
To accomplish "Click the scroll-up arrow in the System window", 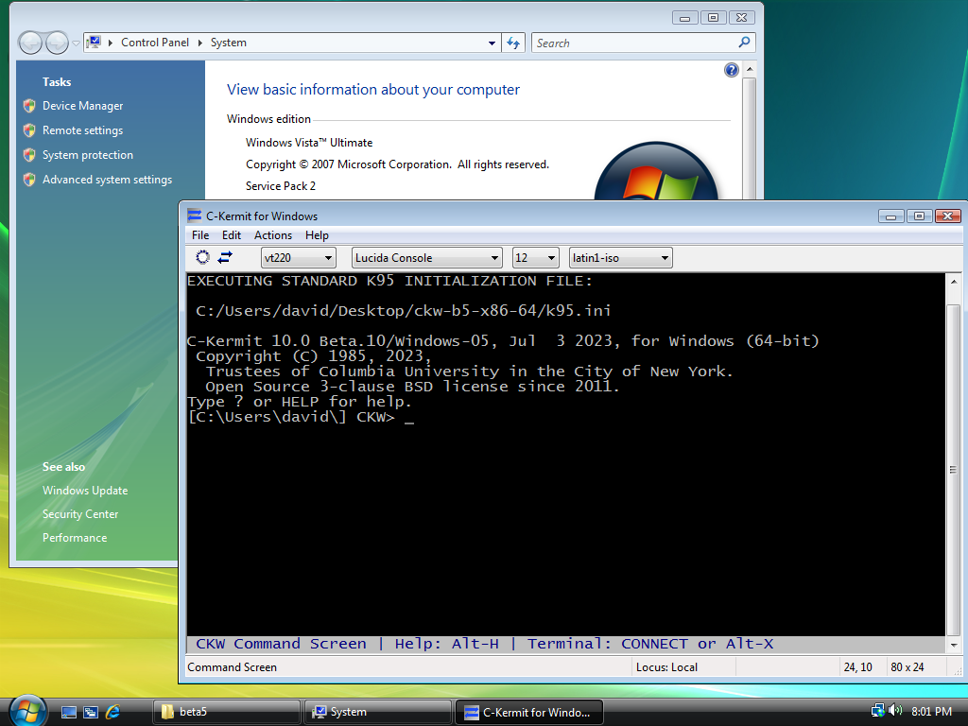I will pos(750,68).
